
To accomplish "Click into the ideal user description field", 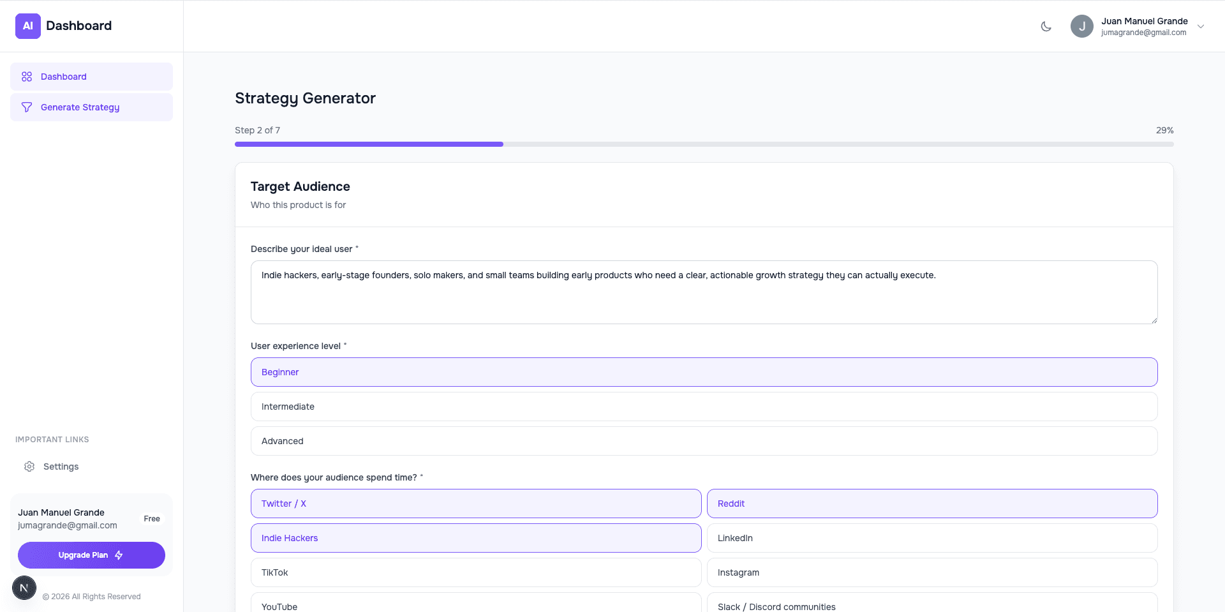I will (704, 292).
